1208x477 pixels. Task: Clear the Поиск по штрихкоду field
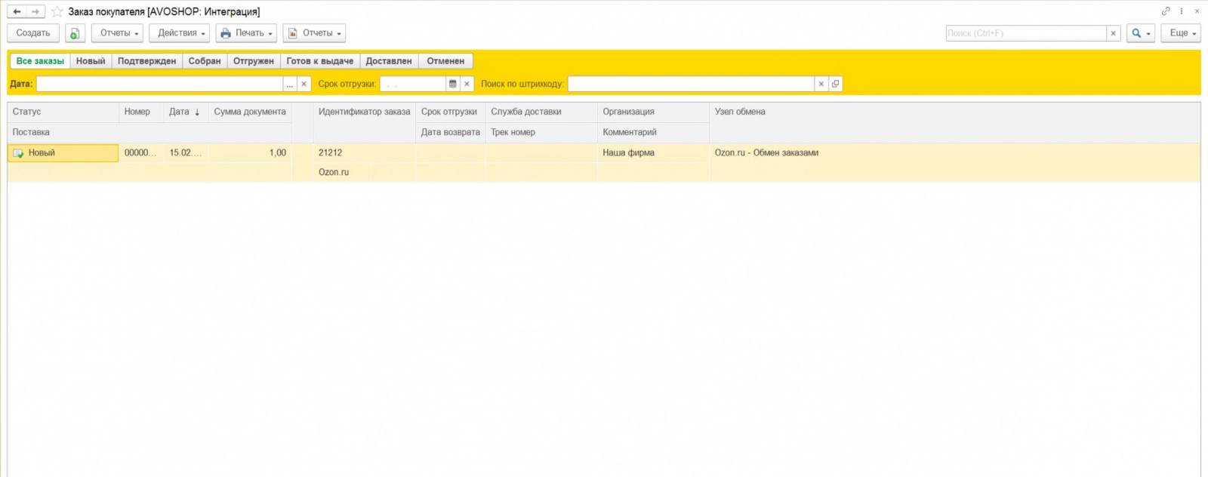click(x=821, y=84)
